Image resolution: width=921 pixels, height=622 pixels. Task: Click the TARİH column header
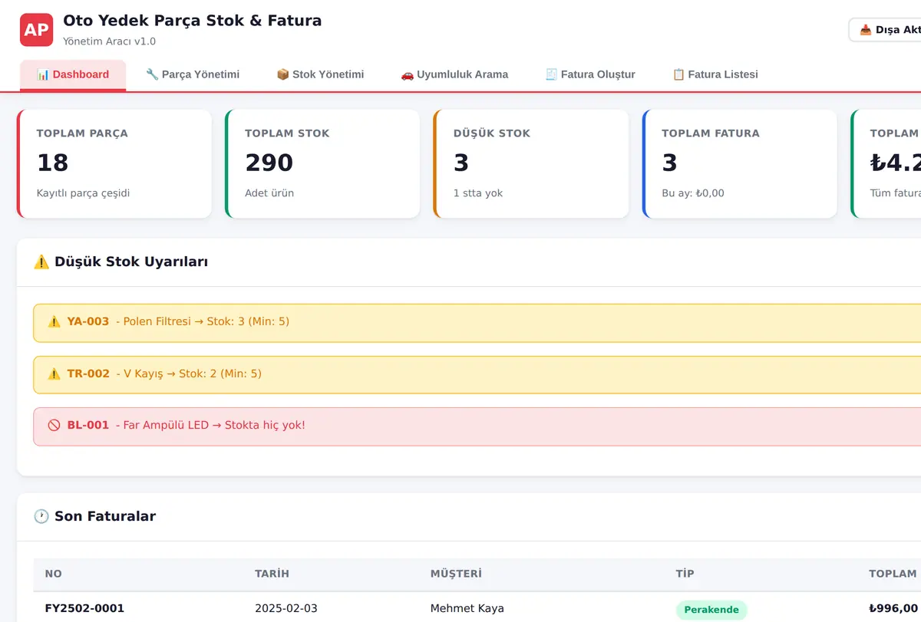tap(272, 574)
